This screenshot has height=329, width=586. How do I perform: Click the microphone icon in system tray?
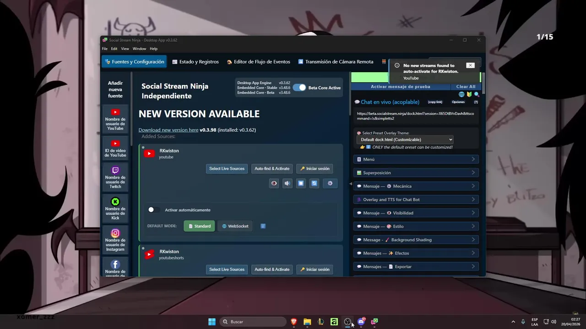tap(523, 322)
